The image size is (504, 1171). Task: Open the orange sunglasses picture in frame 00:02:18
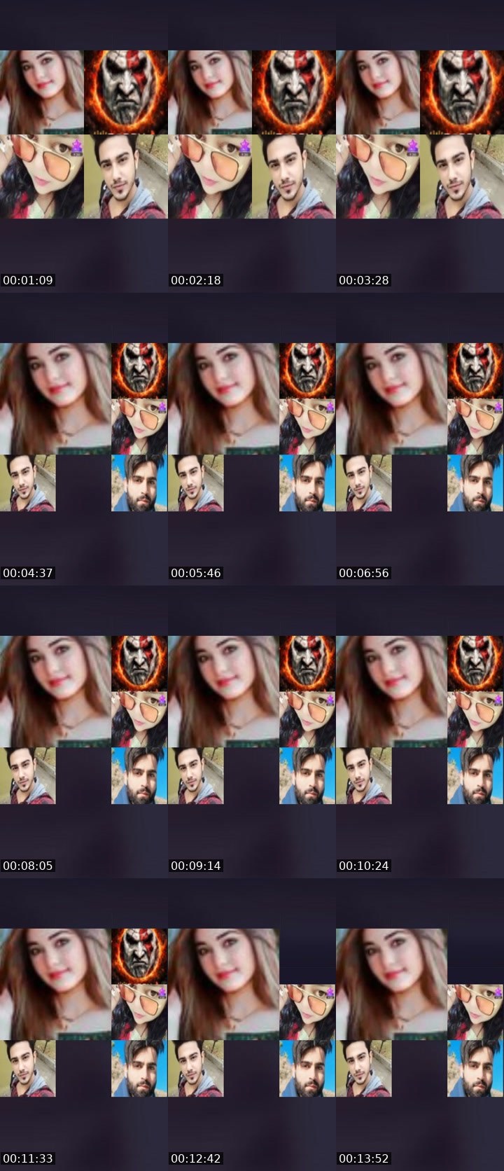click(x=210, y=176)
